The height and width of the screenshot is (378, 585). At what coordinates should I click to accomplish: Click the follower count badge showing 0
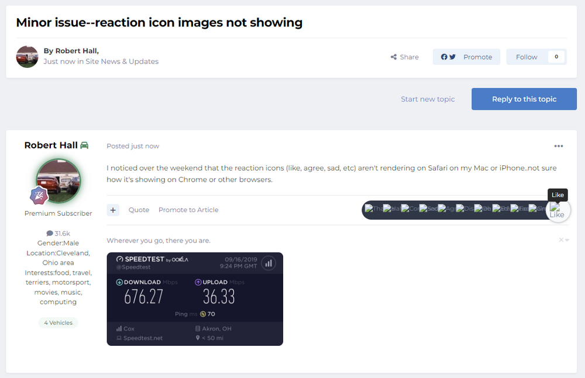[x=556, y=57]
